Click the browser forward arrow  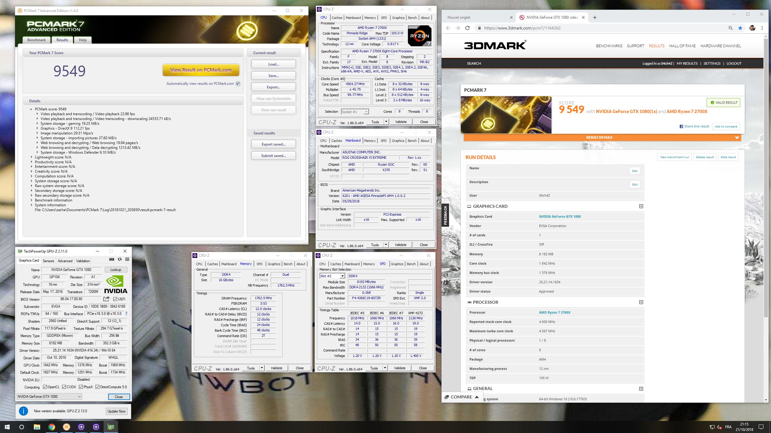458,28
